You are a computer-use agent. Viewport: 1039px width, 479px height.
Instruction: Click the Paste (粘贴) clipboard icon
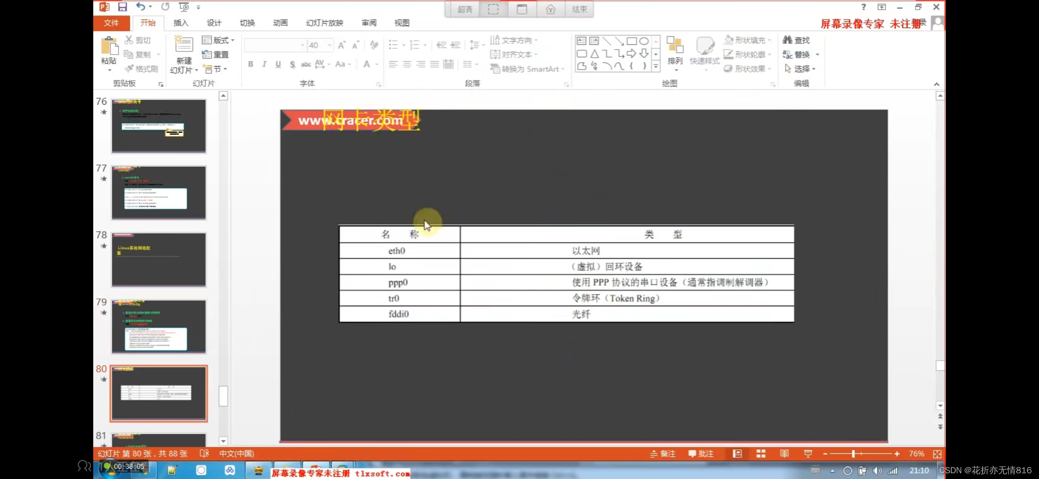109,46
